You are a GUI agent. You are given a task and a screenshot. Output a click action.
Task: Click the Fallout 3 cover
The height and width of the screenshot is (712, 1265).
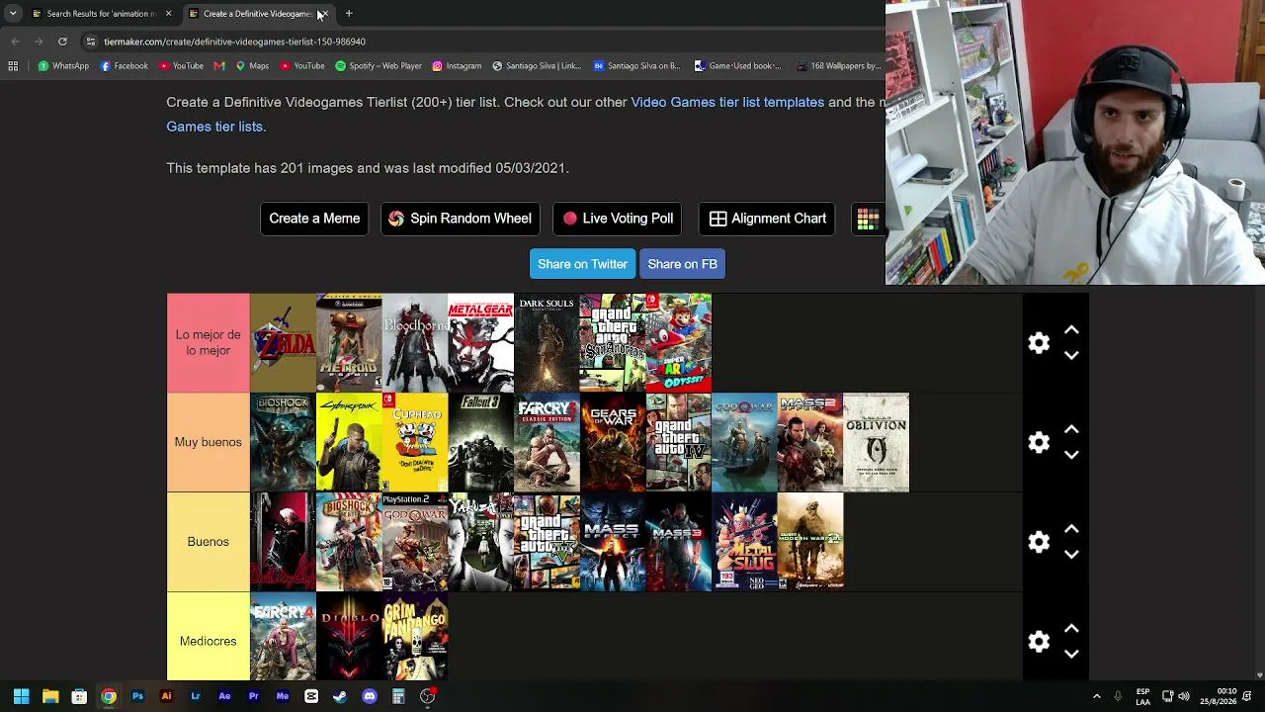(x=480, y=442)
